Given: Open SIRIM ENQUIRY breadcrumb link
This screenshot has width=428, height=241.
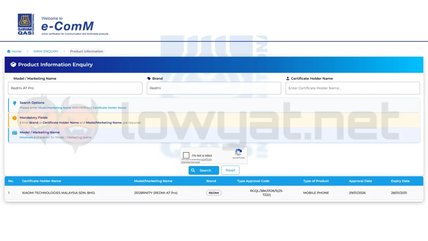Looking at the screenshot, I should point(46,51).
